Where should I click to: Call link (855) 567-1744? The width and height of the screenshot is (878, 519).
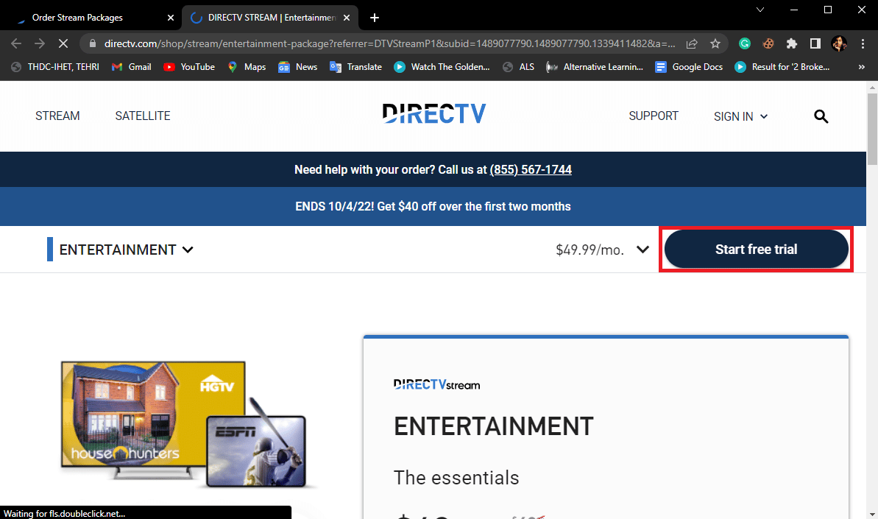click(531, 170)
